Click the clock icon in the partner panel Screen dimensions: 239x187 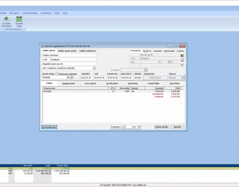(182, 60)
